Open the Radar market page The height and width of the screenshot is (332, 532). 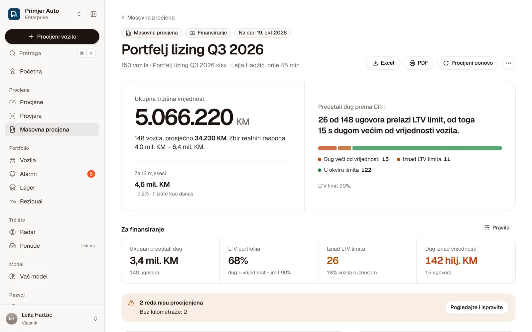52,232
